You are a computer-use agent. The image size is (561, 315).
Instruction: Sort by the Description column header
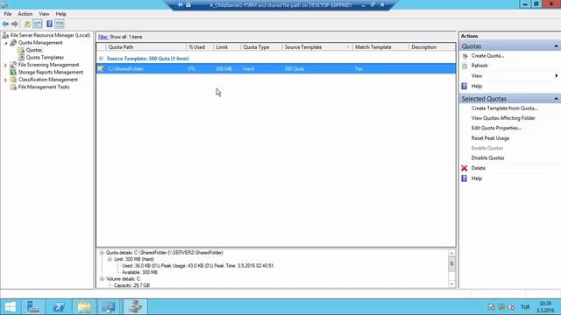pyautogui.click(x=432, y=47)
